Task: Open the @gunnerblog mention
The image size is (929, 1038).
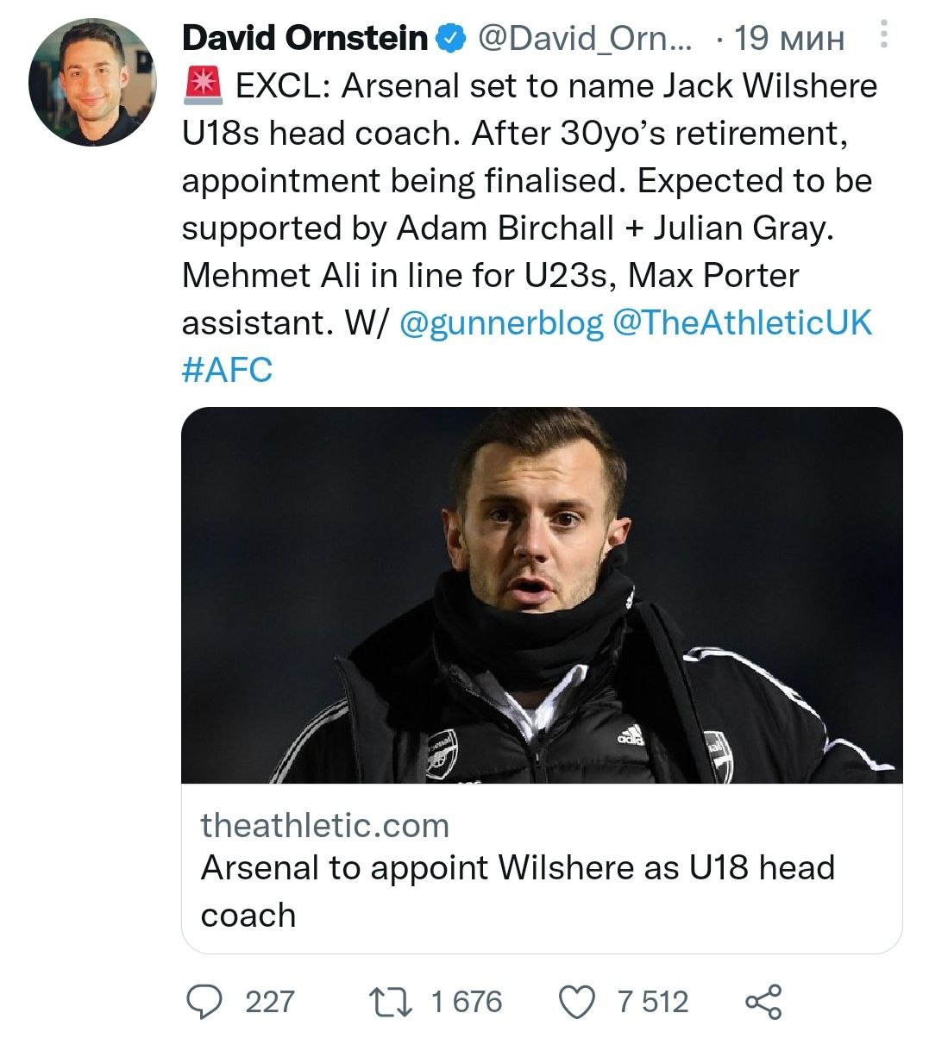Action: 502,322
